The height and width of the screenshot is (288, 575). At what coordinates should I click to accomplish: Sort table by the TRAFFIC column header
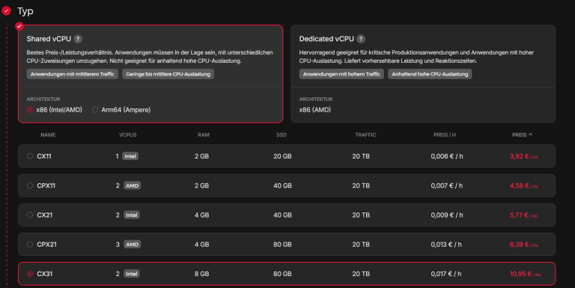coord(365,135)
